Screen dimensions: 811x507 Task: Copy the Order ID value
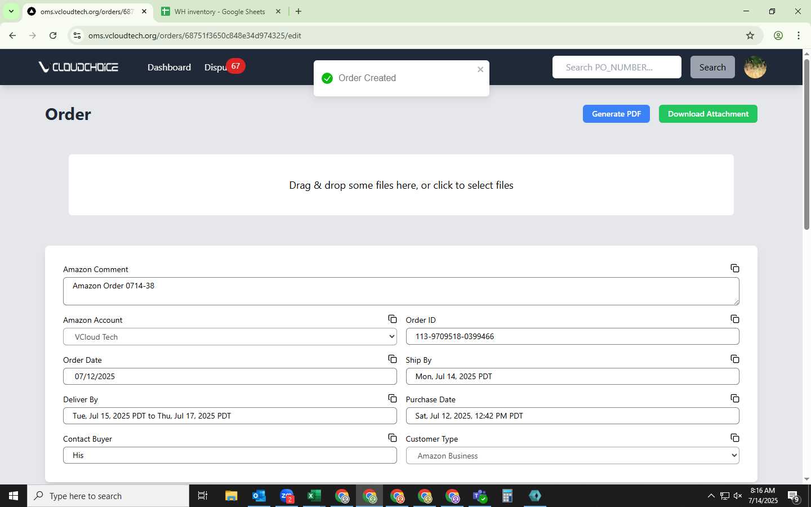[734, 319]
